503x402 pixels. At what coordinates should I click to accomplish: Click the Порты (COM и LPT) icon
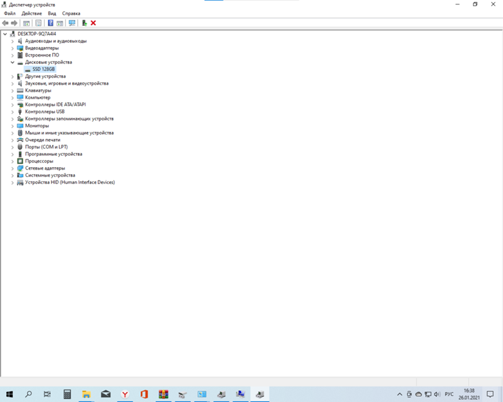(20, 147)
